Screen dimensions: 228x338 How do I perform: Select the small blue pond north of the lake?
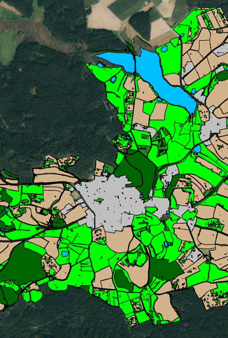tap(164, 49)
